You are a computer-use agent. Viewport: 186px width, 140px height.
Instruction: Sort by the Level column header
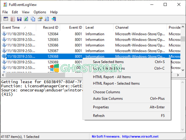(x=99, y=28)
